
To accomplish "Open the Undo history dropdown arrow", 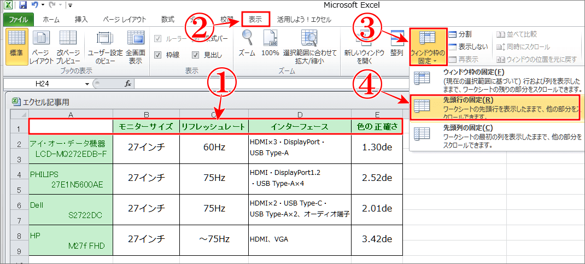I will (43, 5).
